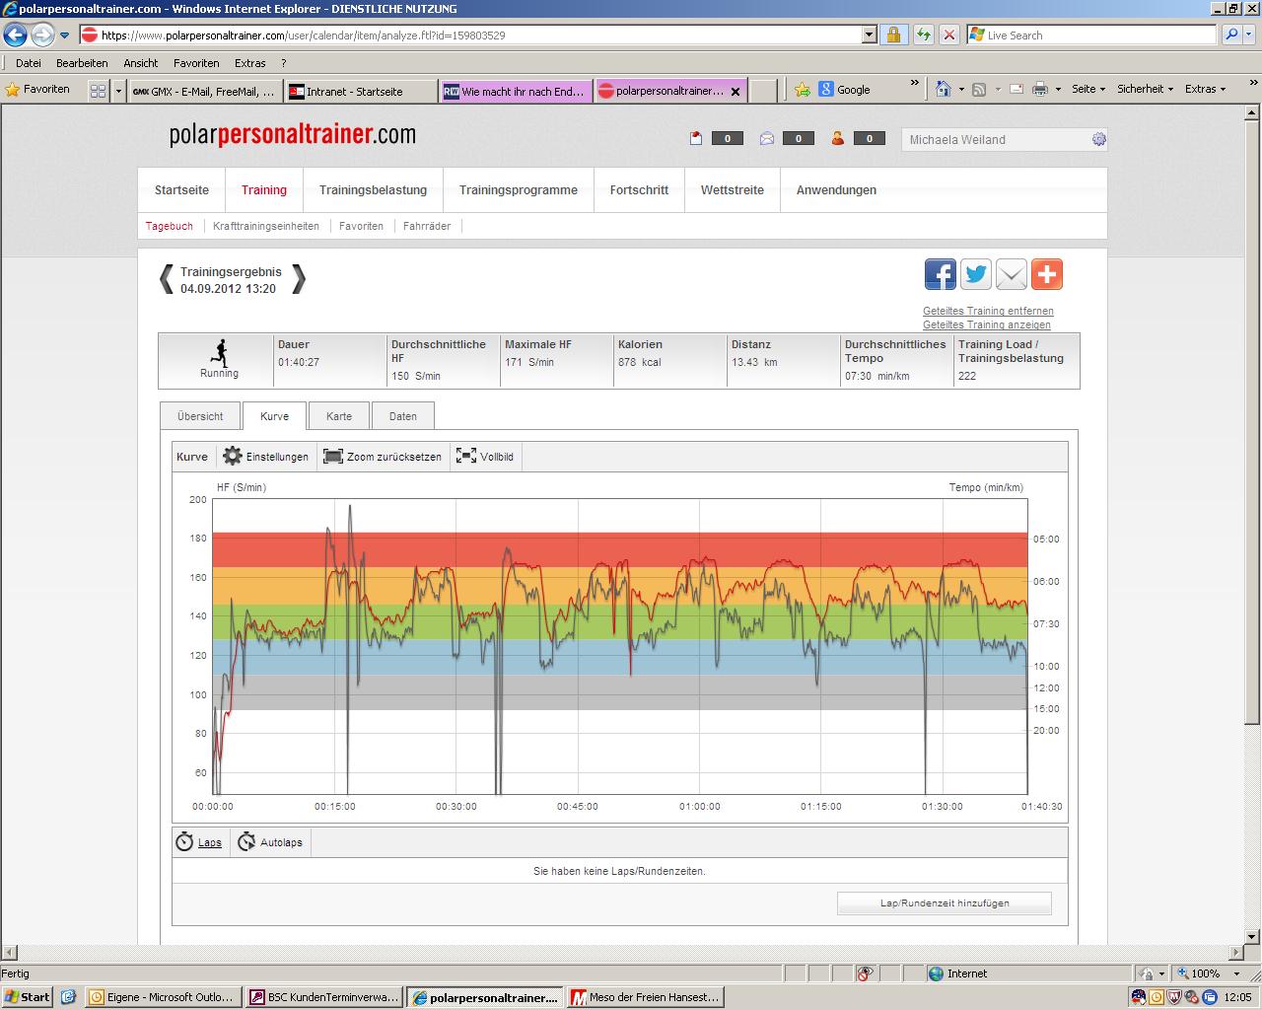Open Windows Start button in taskbar

(27, 997)
